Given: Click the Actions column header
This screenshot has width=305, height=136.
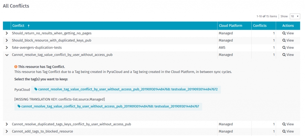Looking at the screenshot, I should pos(288,26).
